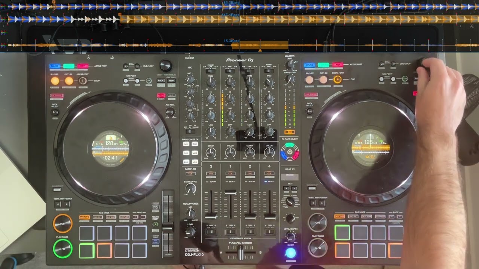Toggle the left deck blue DRUMS active part

tap(55, 66)
